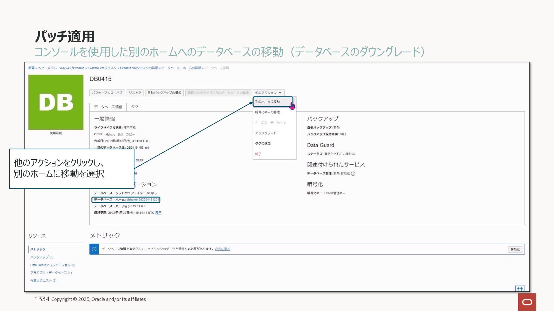Screen dimensions: 554x311
Task: Click the info icon next to 有効化 link
Action: 353,174
